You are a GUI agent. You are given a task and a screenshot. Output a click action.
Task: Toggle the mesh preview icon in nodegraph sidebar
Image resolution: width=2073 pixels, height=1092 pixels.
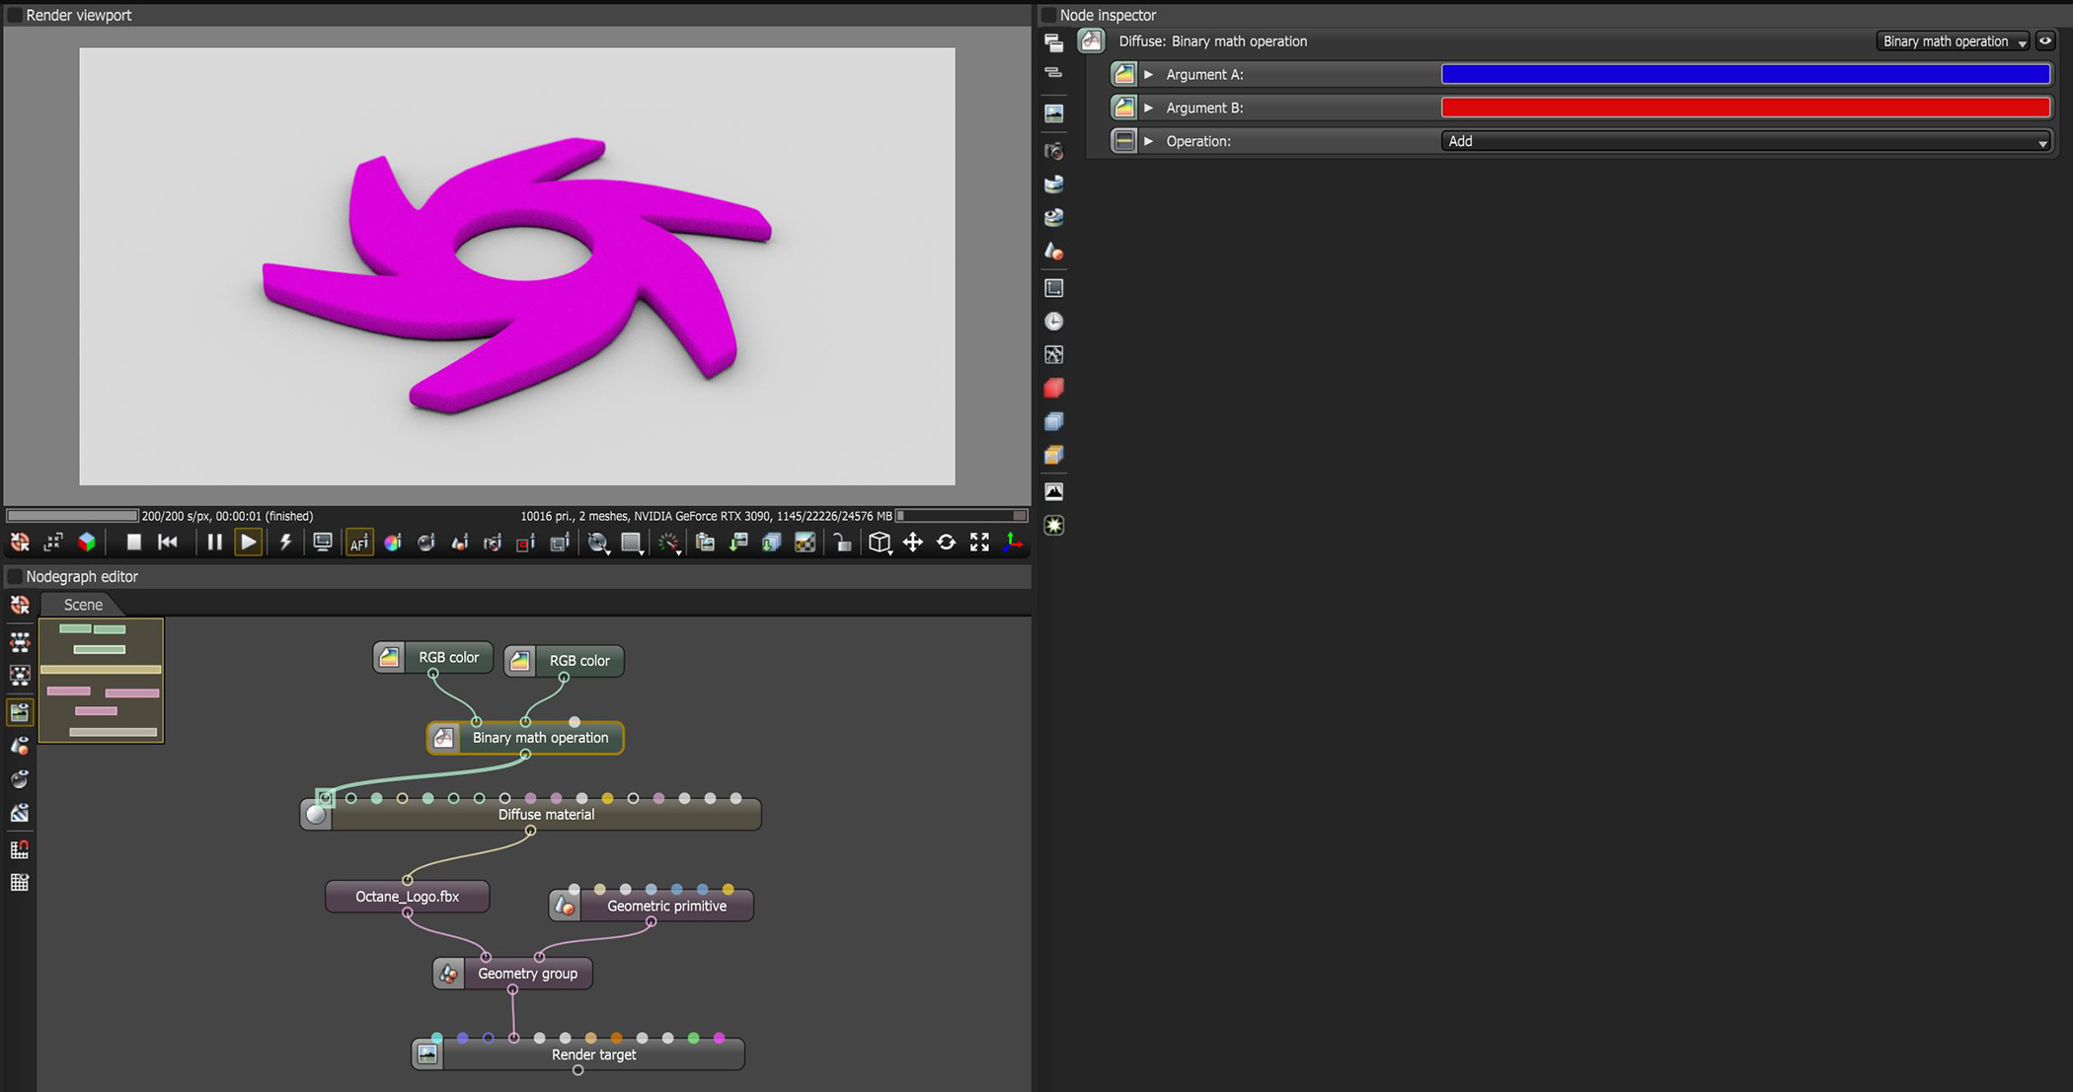(x=20, y=746)
